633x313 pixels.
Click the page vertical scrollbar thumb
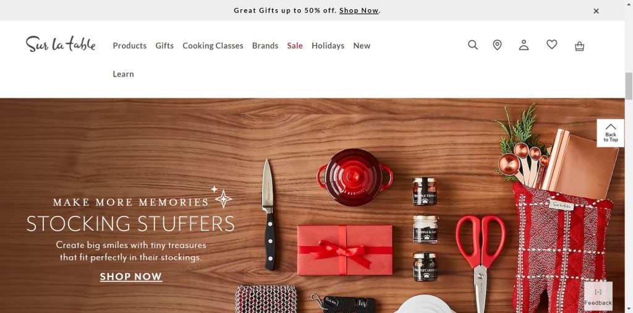pyautogui.click(x=629, y=85)
